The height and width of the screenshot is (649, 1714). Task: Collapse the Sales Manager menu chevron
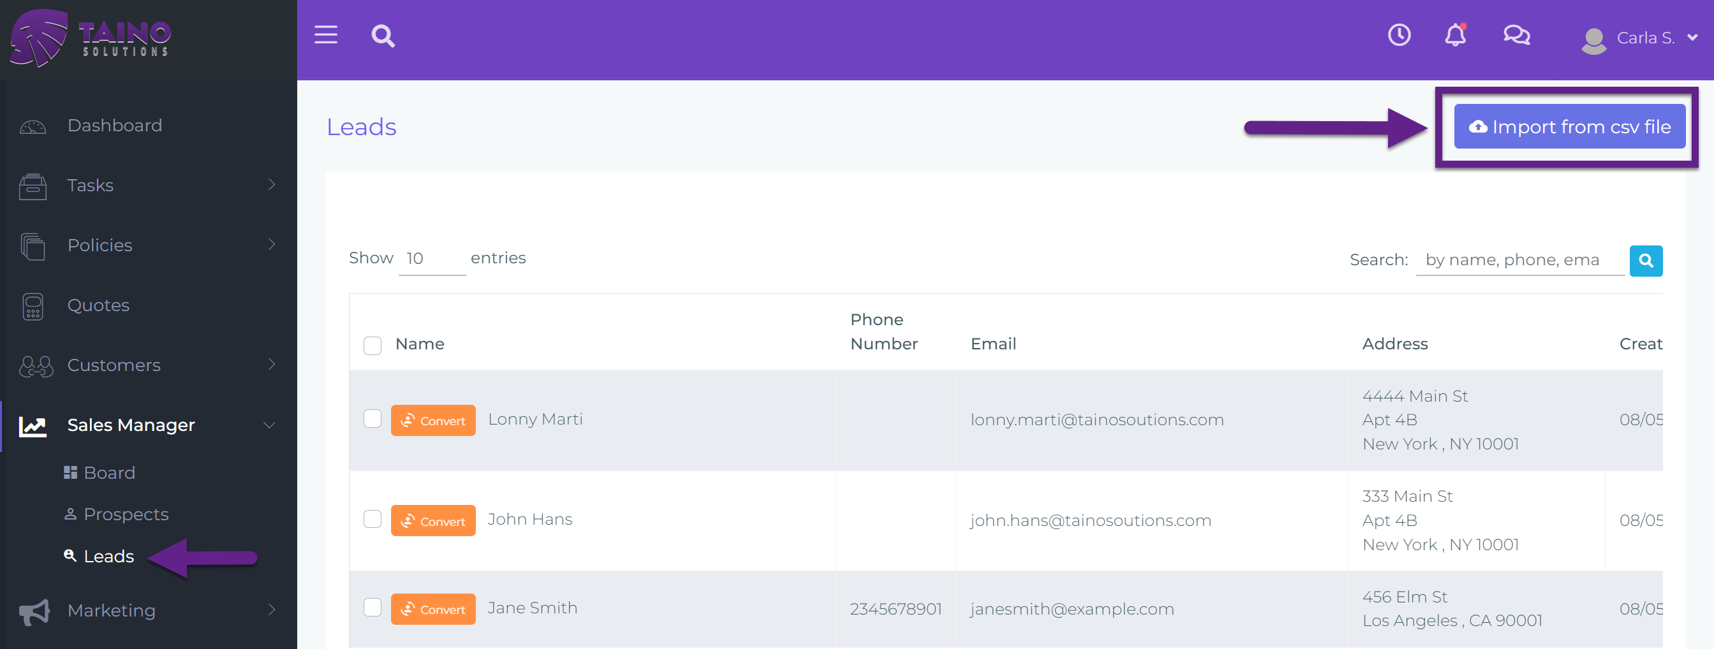pos(269,425)
